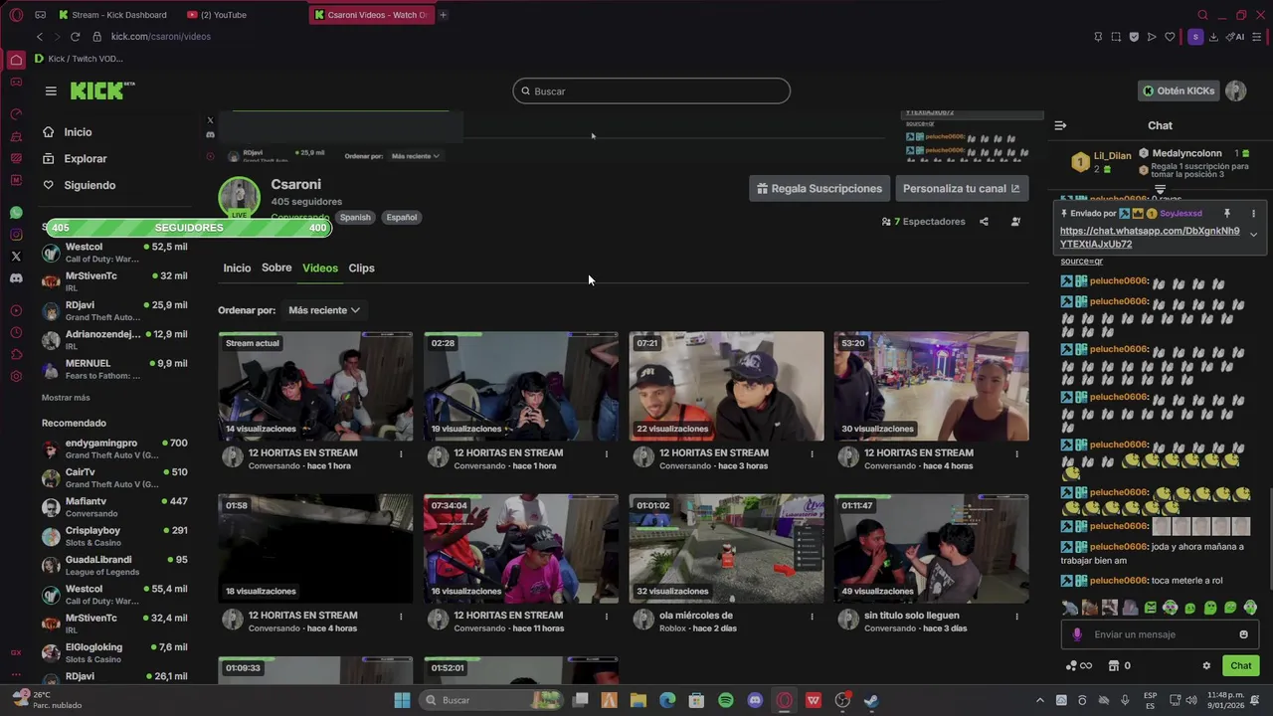Show hidden system tray icons

point(1040,700)
